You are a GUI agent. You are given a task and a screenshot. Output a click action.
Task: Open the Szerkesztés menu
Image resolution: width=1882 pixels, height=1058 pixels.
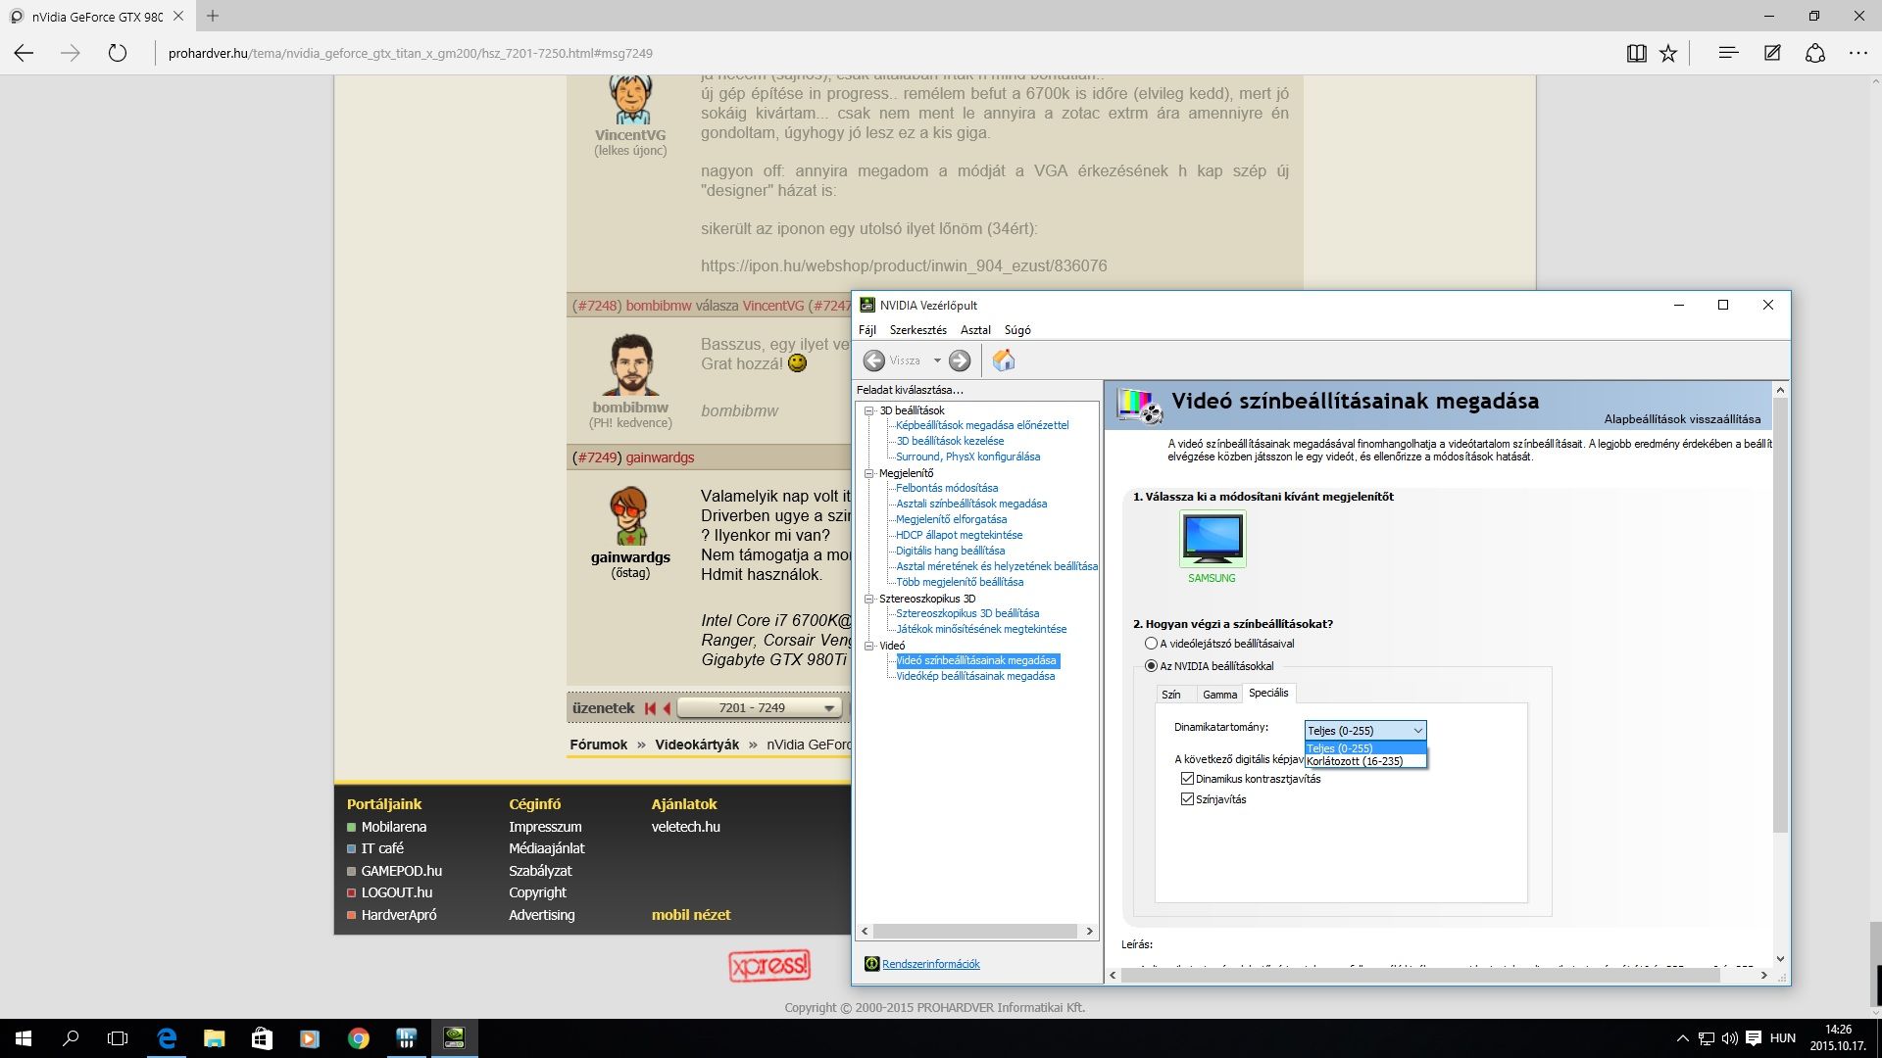coord(917,330)
